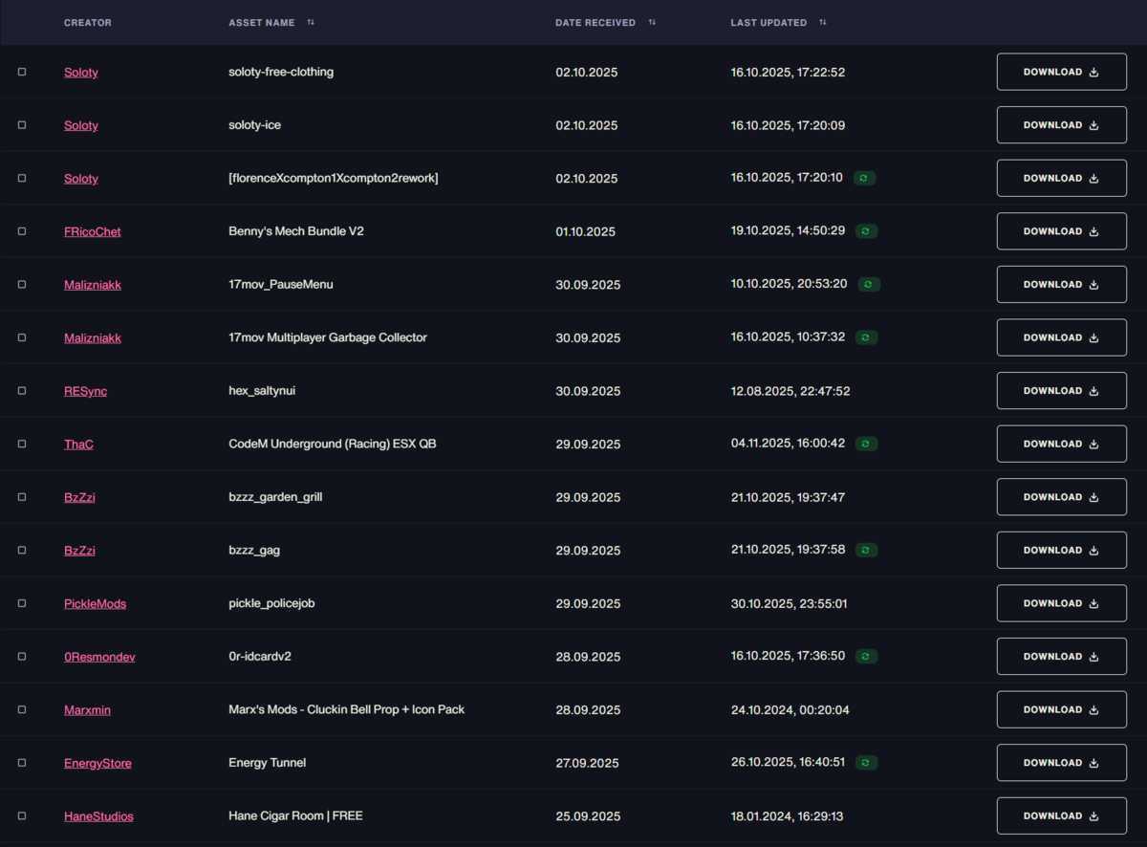The width and height of the screenshot is (1147, 847).
Task: Sort the Last Updated column
Action: pos(823,23)
